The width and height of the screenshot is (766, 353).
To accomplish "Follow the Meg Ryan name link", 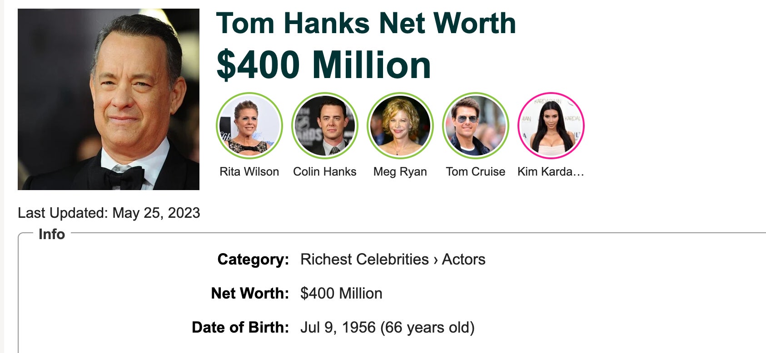I will click(x=400, y=172).
